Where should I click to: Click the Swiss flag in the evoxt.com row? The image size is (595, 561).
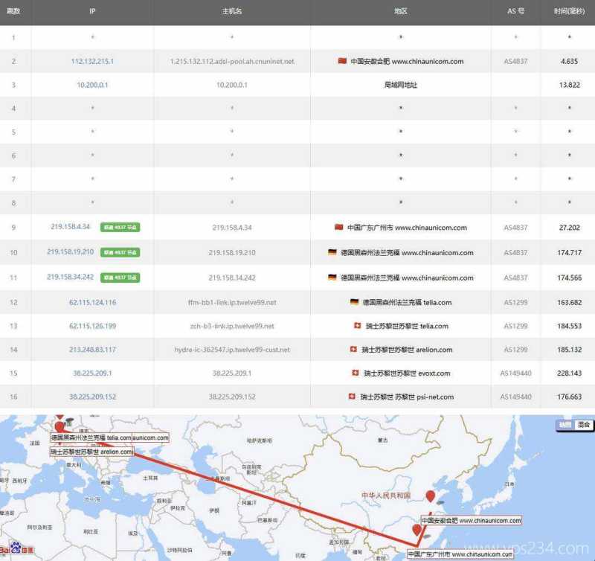[356, 373]
